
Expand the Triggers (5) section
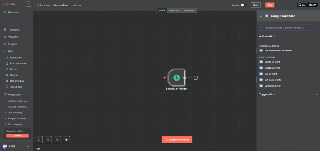[x=317, y=94]
